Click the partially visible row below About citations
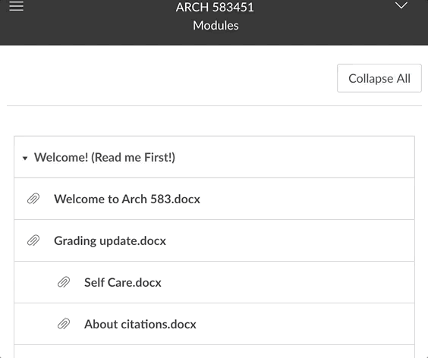The width and height of the screenshot is (428, 358). (214, 351)
